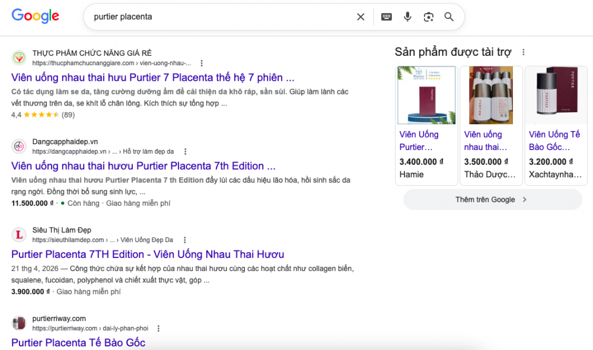Open Thảo Dược product bottles thumbnail

pyautogui.click(x=491, y=96)
